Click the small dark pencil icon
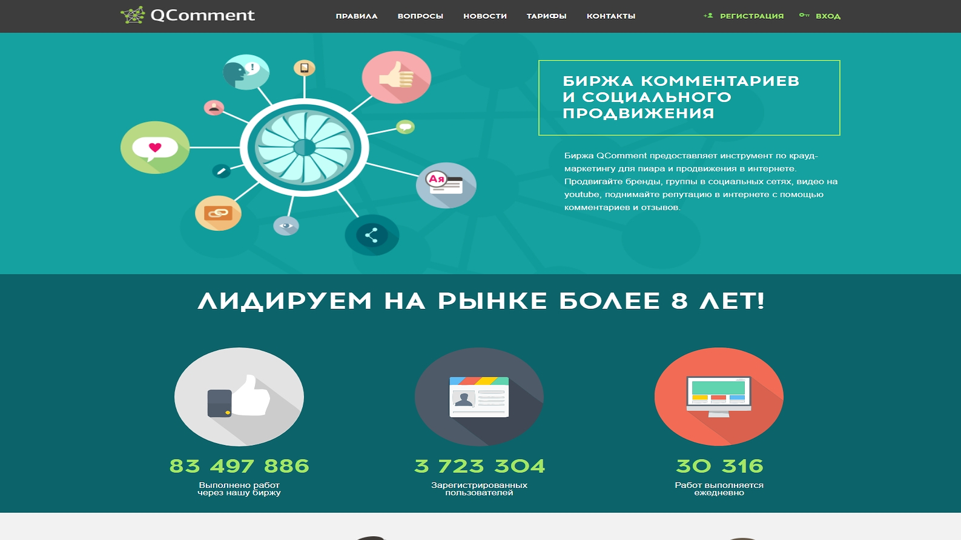The width and height of the screenshot is (961, 540). [221, 171]
